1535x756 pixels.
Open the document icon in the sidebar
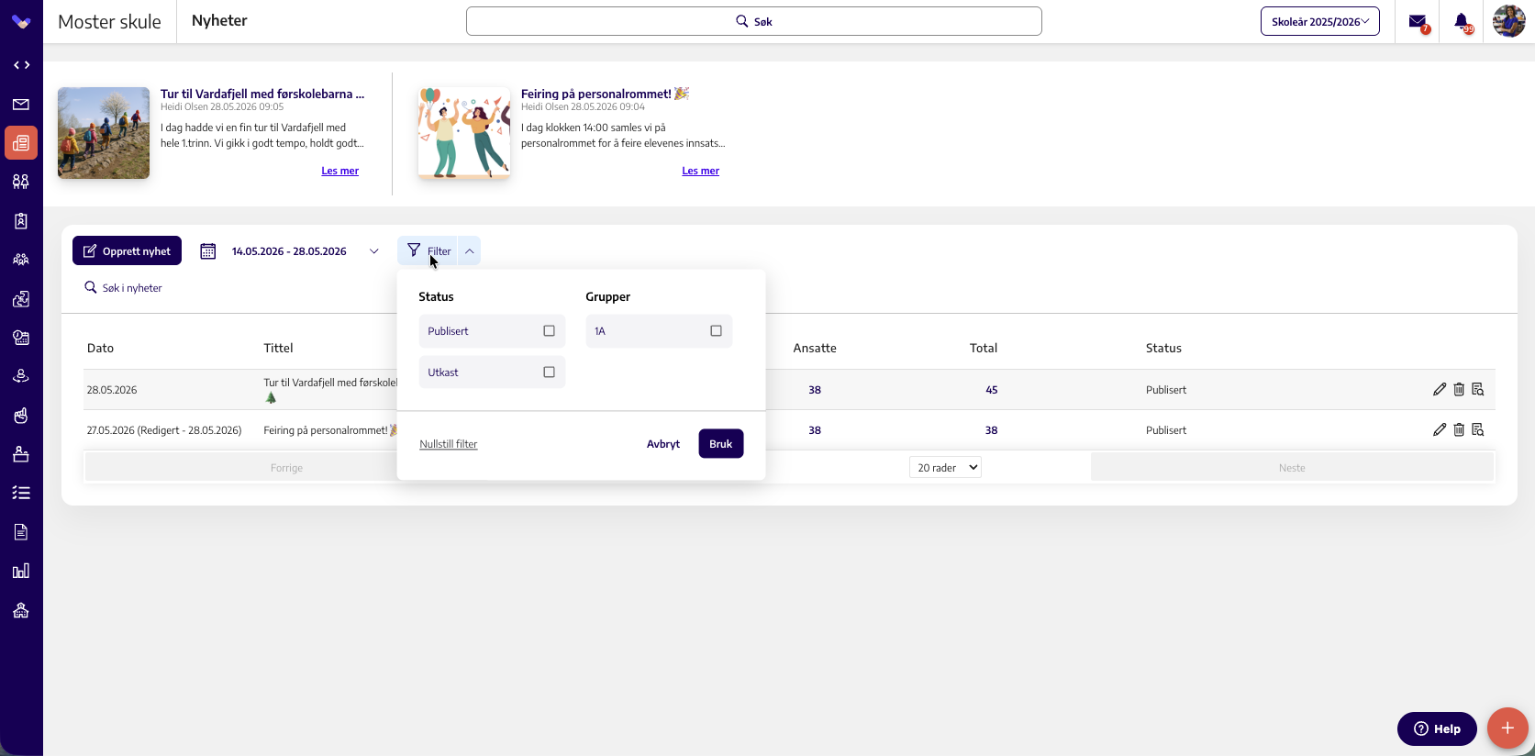click(21, 532)
